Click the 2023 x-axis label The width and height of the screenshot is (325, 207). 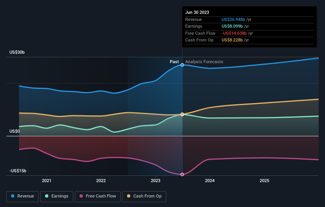pos(156,181)
